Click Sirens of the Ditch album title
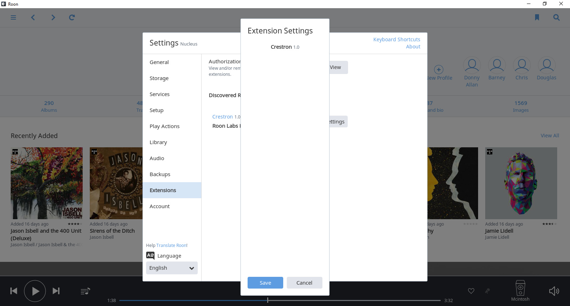Image resolution: width=570 pixels, height=306 pixels. [112, 231]
